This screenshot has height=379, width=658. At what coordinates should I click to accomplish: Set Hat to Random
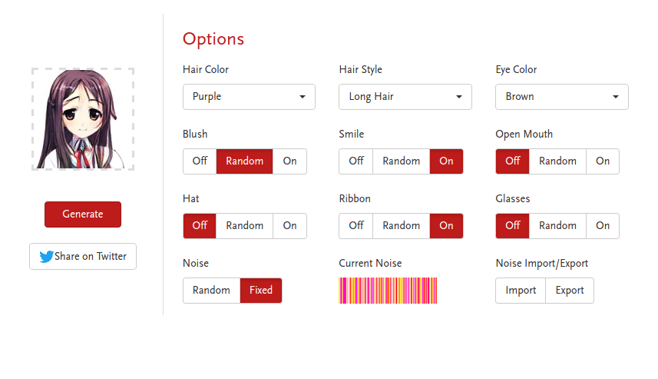tap(244, 226)
